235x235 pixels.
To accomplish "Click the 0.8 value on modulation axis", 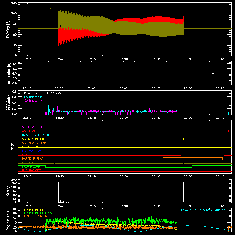I will [x=14, y=91].
